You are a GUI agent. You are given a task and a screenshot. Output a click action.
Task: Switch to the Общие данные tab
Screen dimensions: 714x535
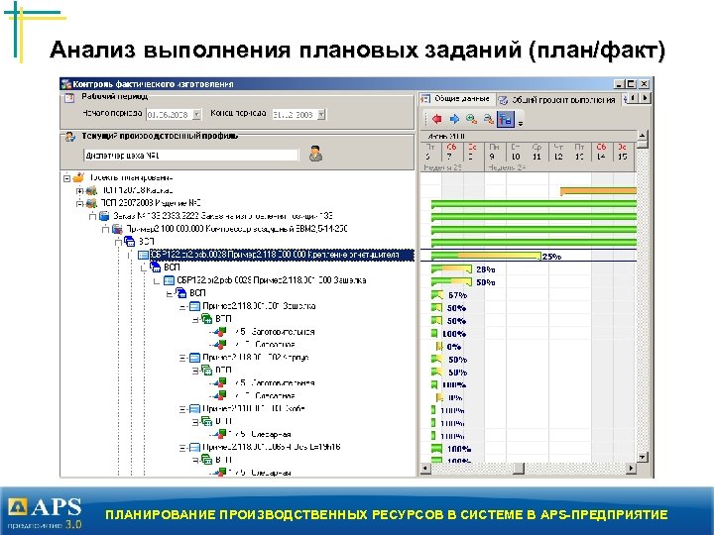(457, 99)
